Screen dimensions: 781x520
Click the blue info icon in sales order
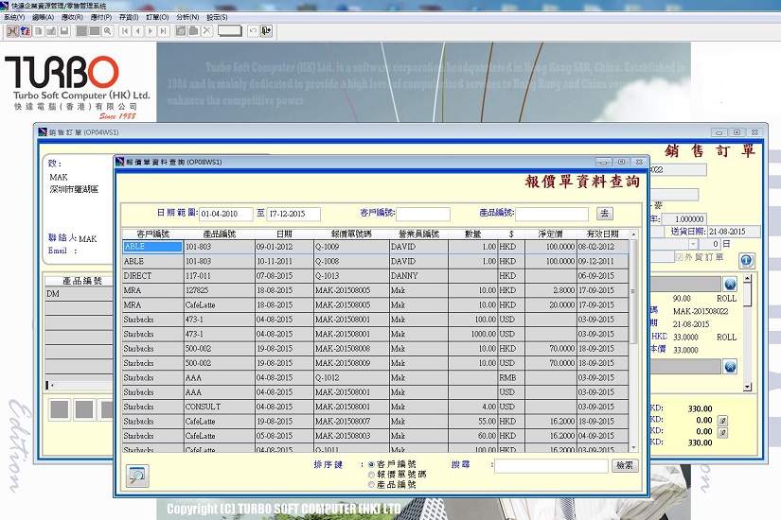click(746, 260)
